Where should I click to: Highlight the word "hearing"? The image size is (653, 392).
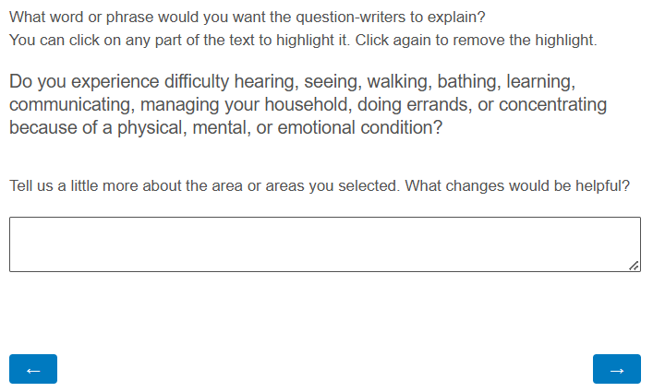(262, 81)
